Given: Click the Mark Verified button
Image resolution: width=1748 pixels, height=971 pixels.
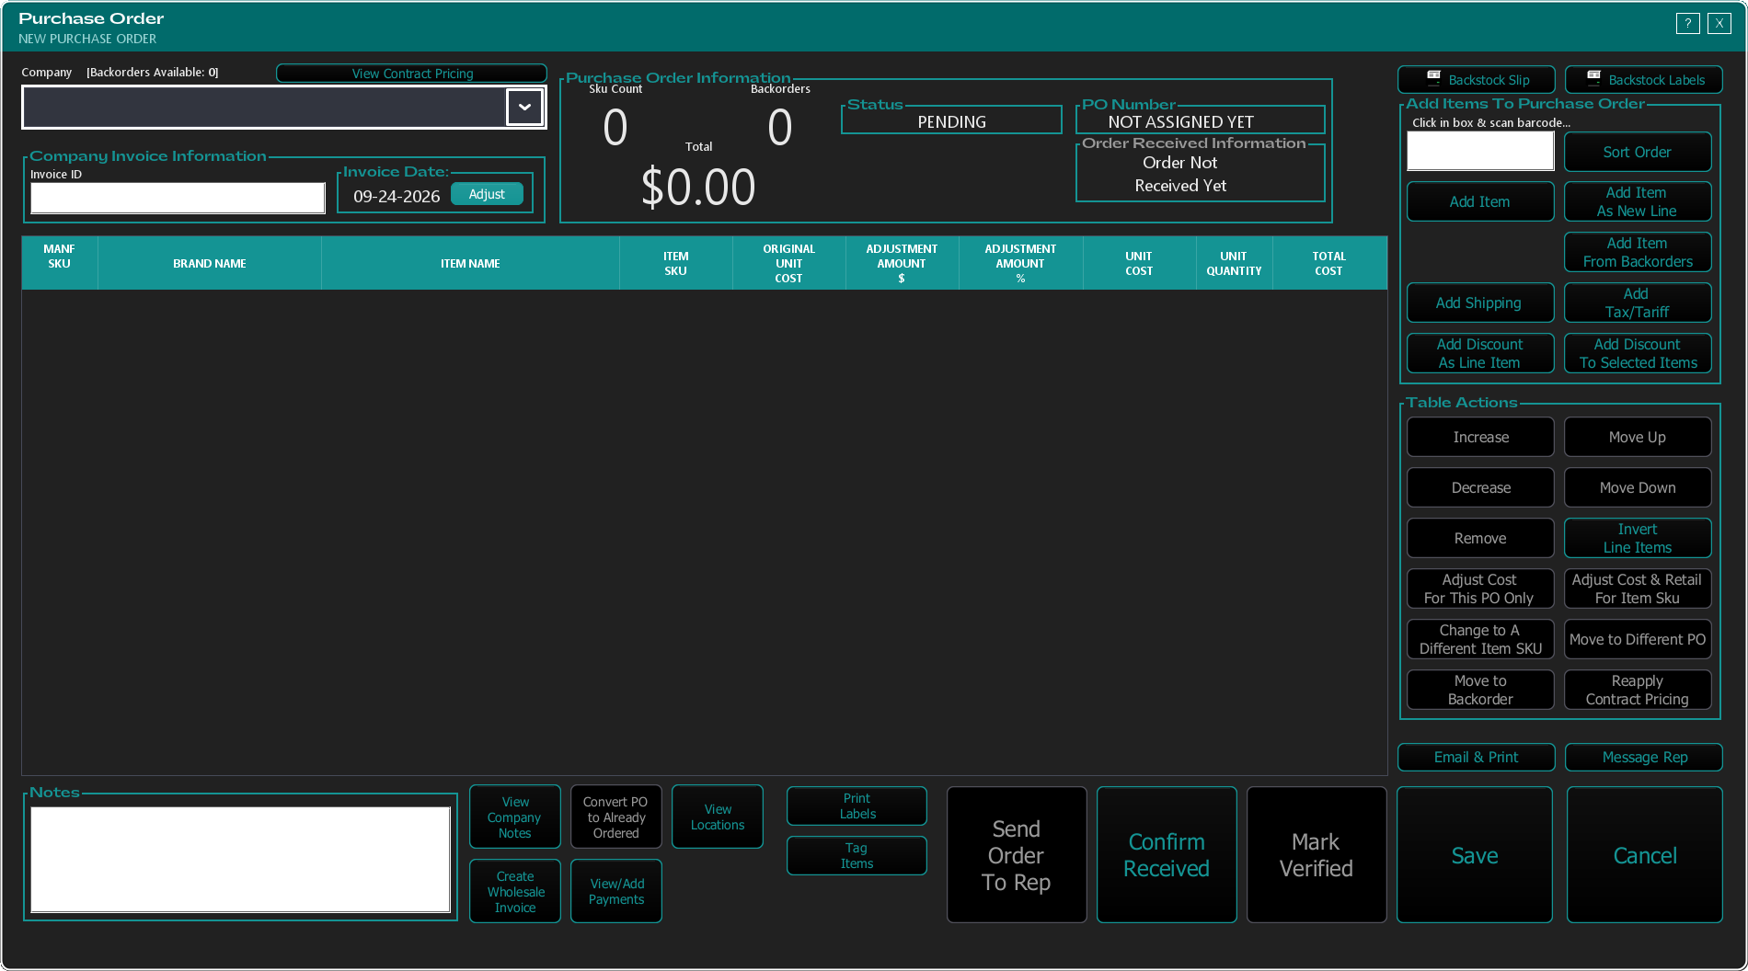Looking at the screenshot, I should tap(1317, 855).
